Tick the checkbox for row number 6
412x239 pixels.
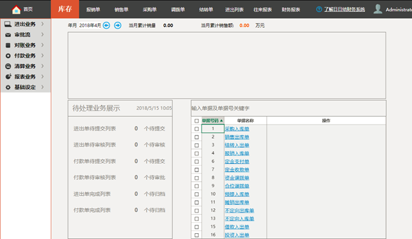pyautogui.click(x=196, y=162)
